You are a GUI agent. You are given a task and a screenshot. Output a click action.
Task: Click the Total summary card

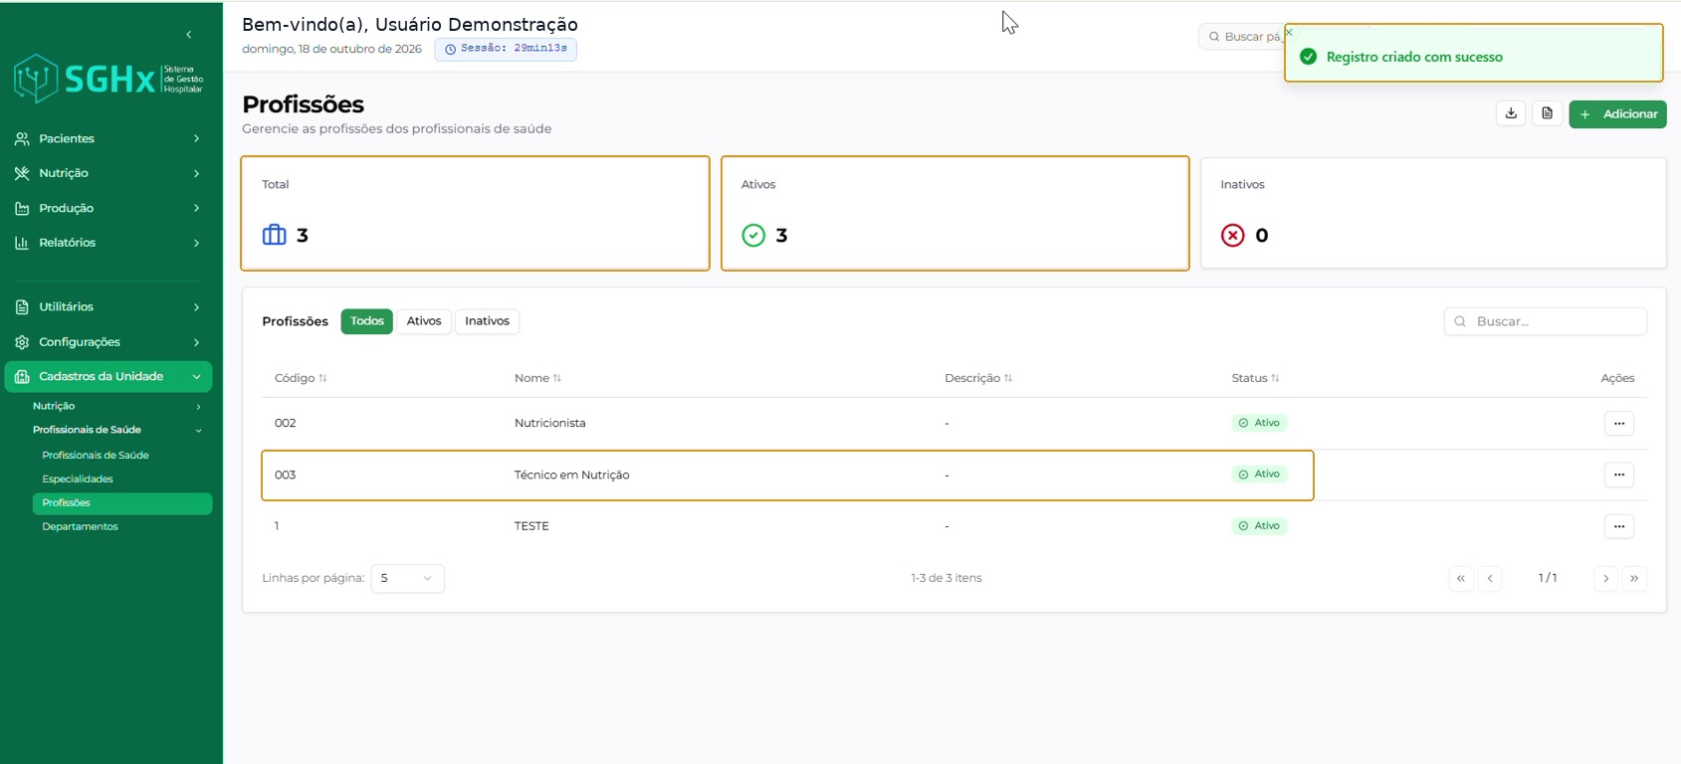tap(475, 213)
